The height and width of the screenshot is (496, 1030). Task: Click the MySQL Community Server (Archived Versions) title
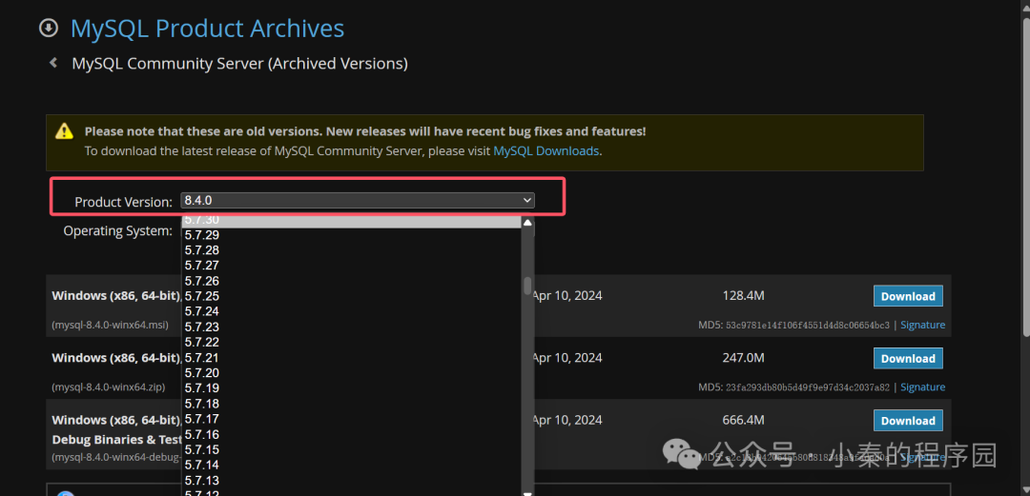tap(239, 64)
